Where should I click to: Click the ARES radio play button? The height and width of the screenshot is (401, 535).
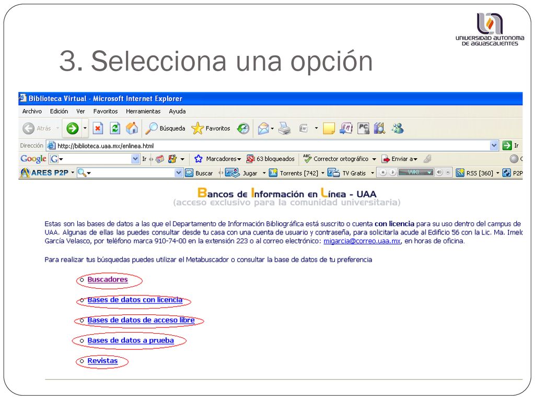point(393,173)
